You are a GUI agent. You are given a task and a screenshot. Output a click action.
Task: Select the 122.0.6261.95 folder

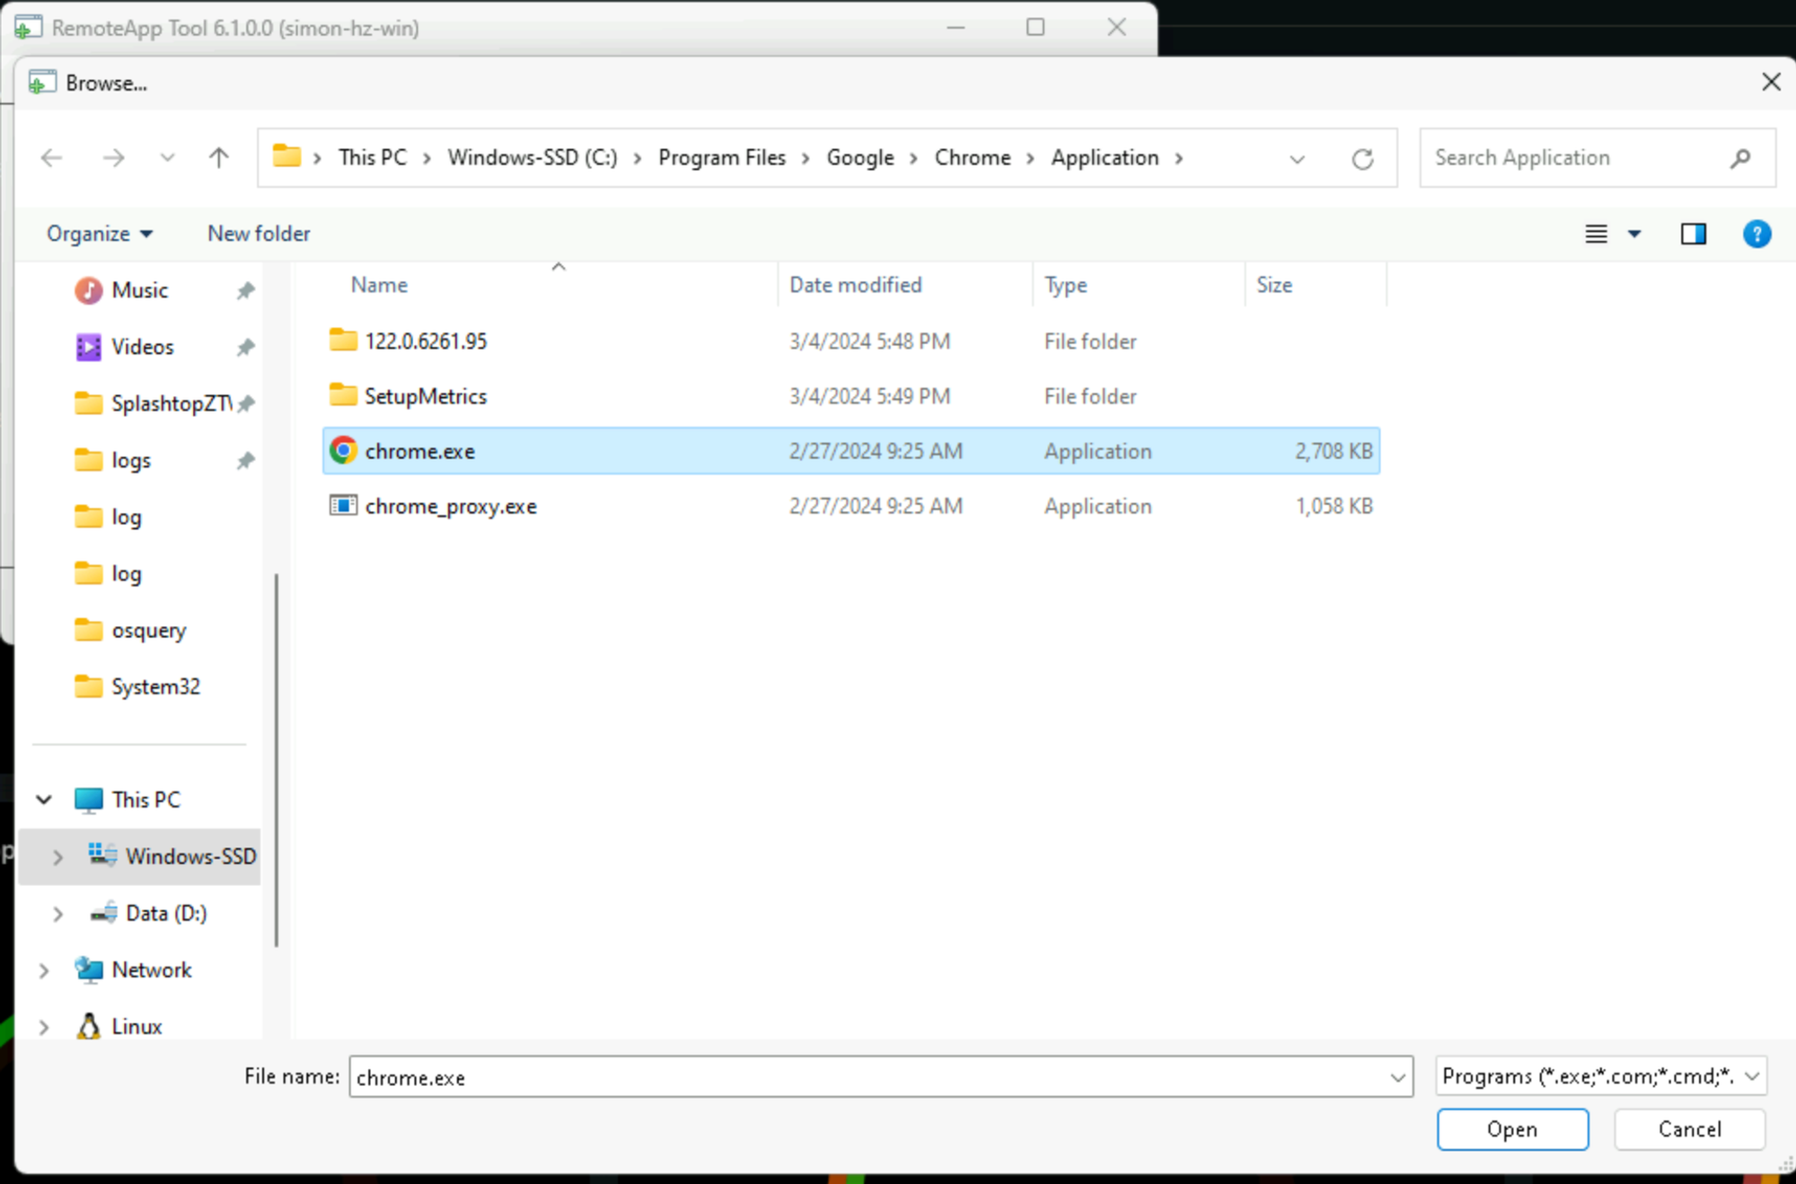(425, 341)
